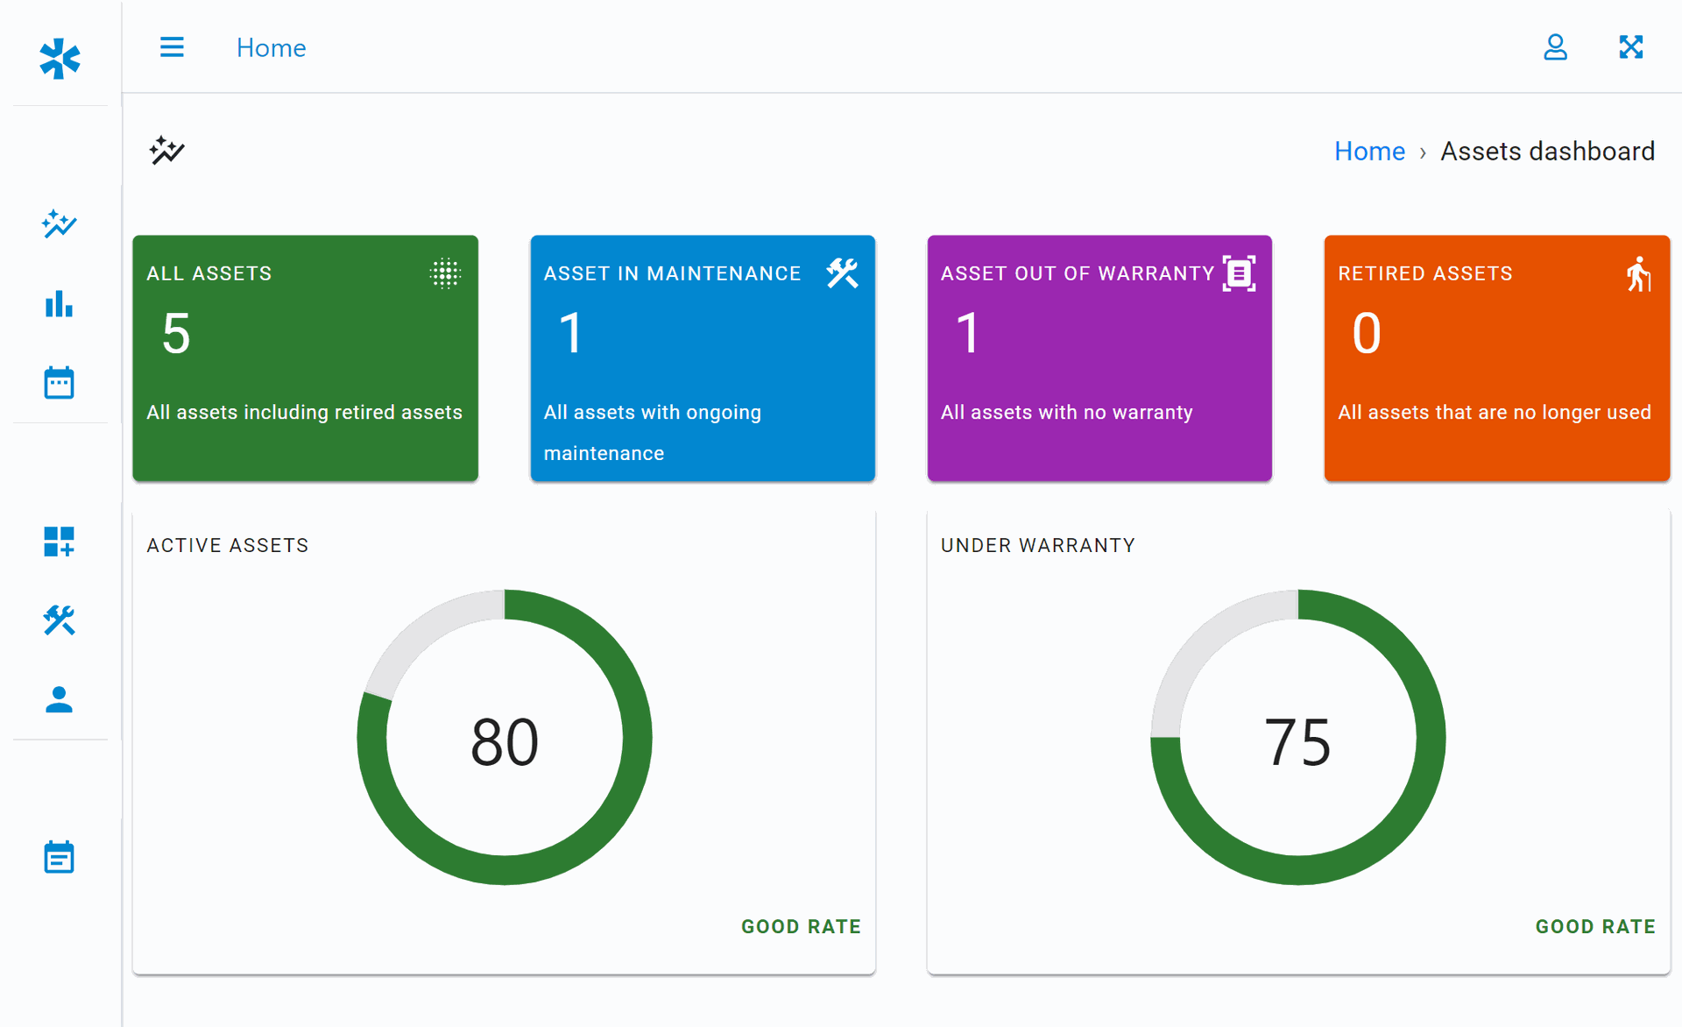Open the bar chart sidebar icon

(x=60, y=304)
